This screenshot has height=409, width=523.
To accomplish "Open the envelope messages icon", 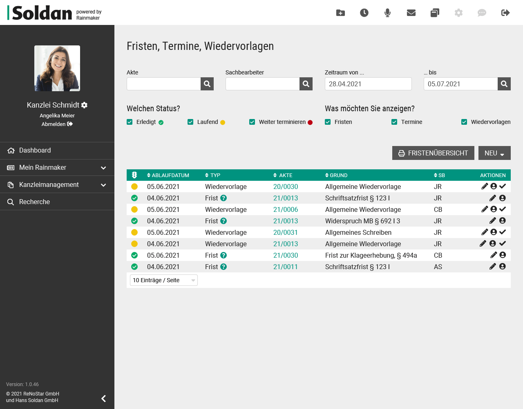I will click(x=411, y=13).
